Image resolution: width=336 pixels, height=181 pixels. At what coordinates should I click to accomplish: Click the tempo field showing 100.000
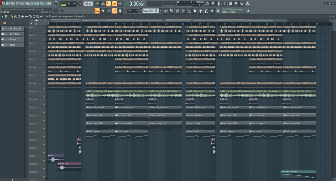[88, 4]
